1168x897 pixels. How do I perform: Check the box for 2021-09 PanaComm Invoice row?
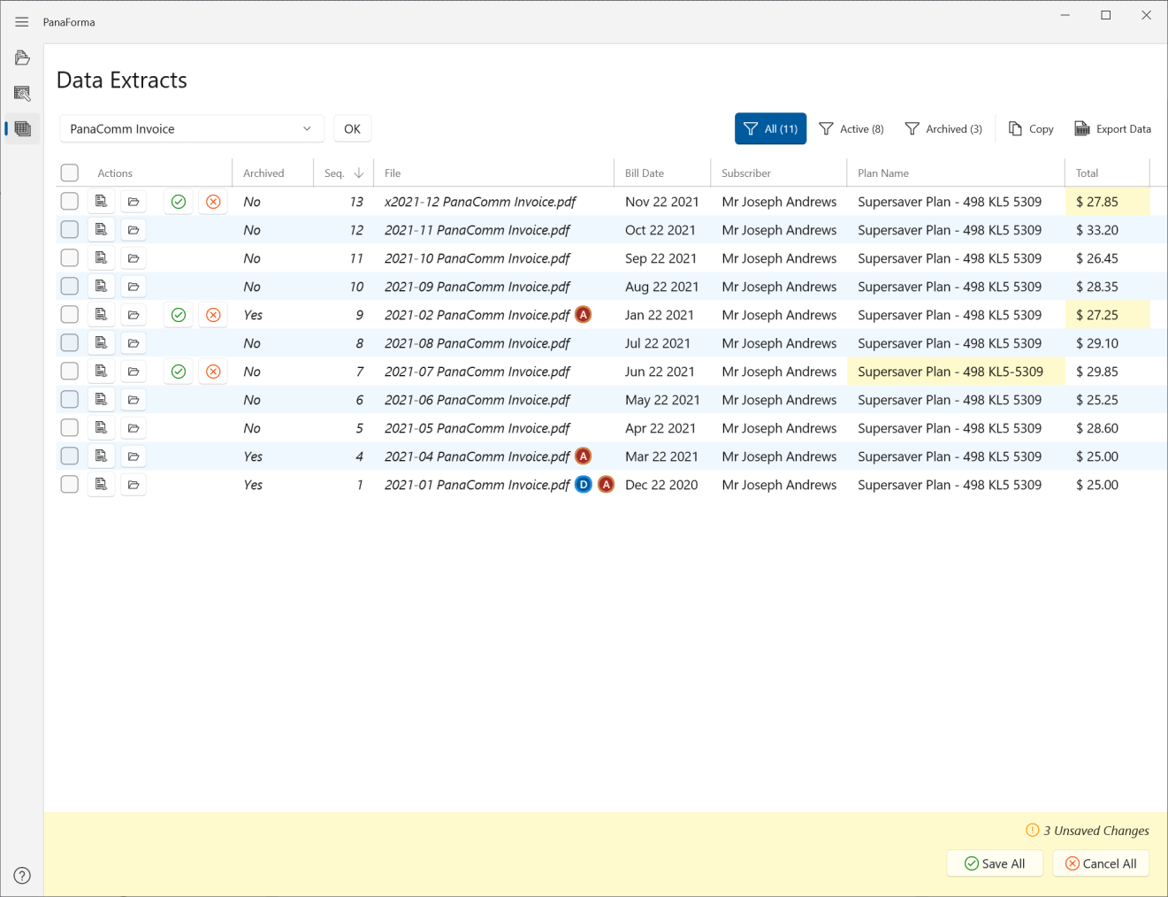click(70, 287)
